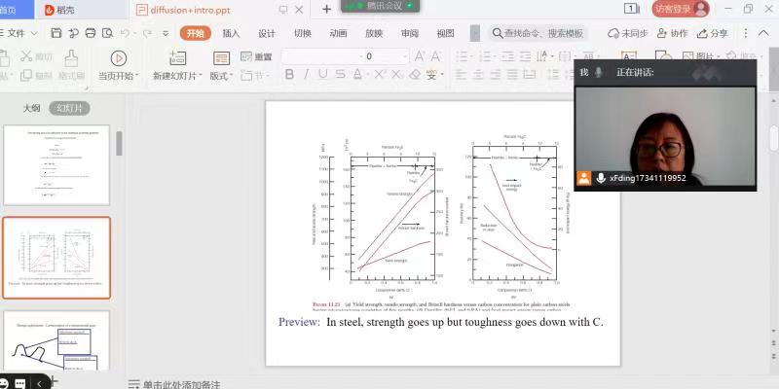Switch to 幻灯片 slides panel view
779x389 pixels.
point(69,108)
